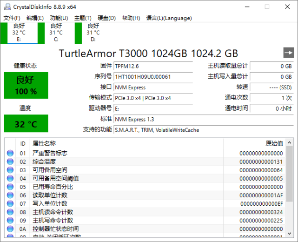Image resolution: width=298 pixels, height=242 pixels.
Task: Click status orb for attribute 02 综合温度
Action: click(x=10, y=161)
